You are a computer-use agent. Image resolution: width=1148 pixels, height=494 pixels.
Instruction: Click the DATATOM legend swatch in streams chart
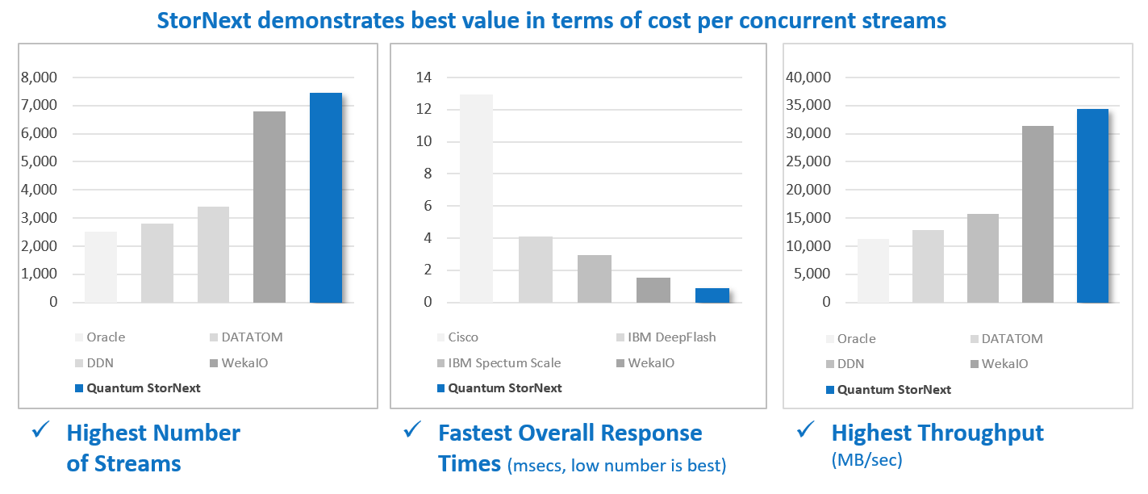(x=214, y=337)
